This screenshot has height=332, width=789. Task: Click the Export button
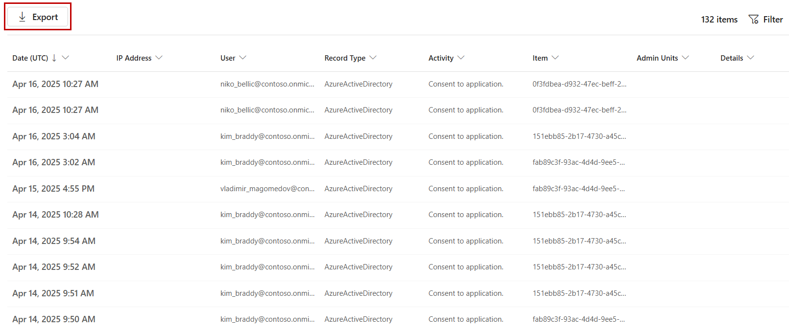[x=38, y=17]
